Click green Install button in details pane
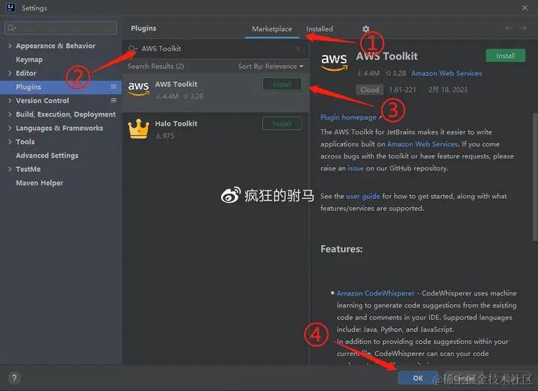 (505, 55)
